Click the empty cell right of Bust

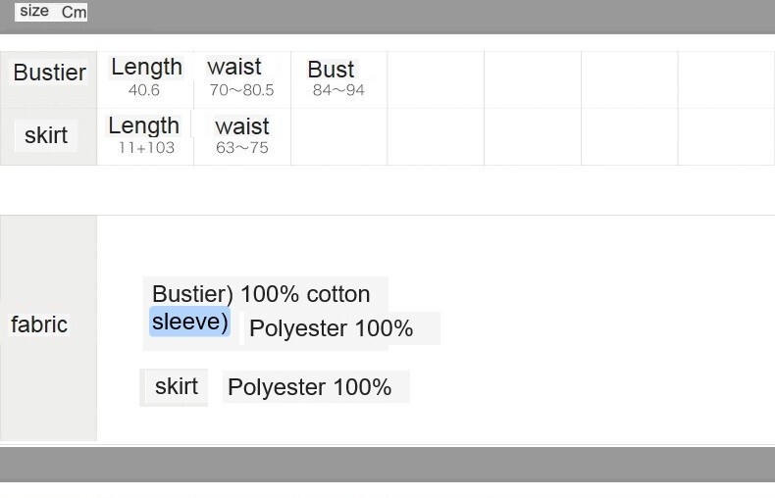point(436,79)
